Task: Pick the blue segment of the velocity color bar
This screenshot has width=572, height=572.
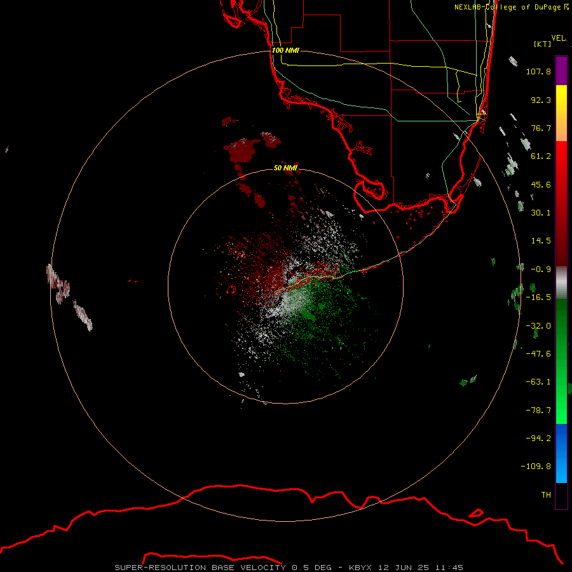Action: point(561,453)
